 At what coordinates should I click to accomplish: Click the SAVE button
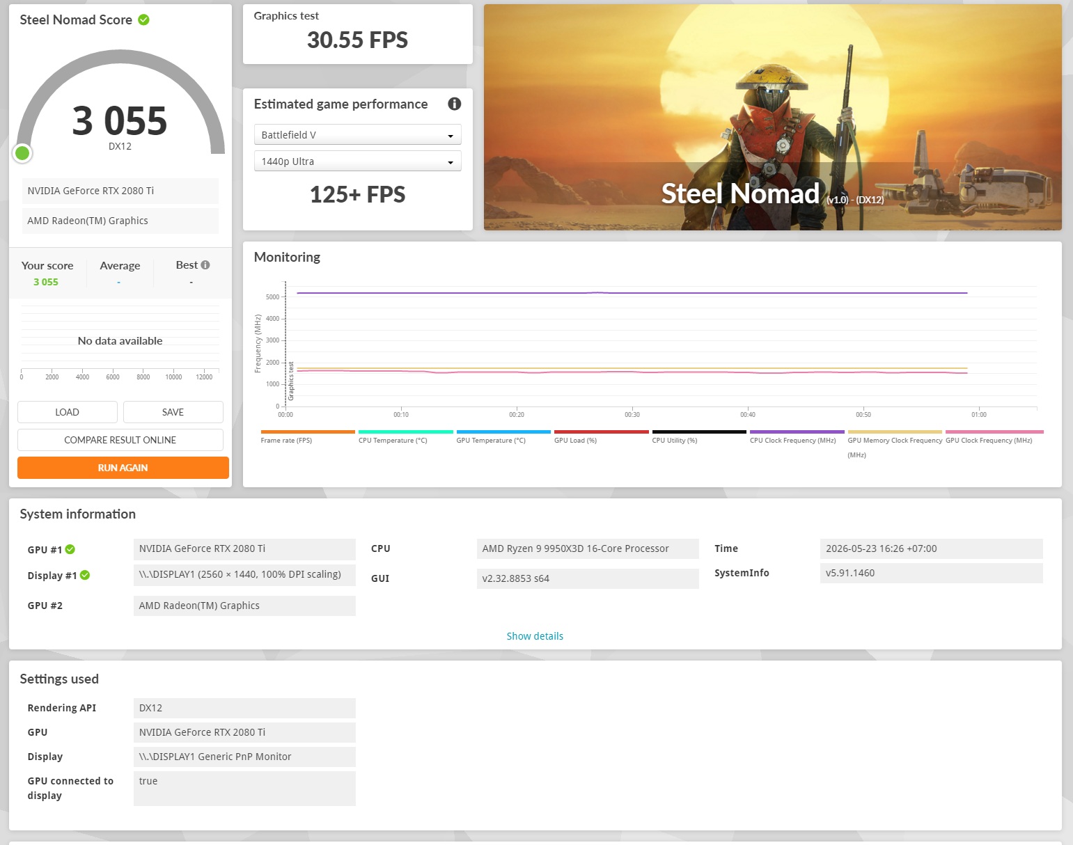[x=173, y=412]
